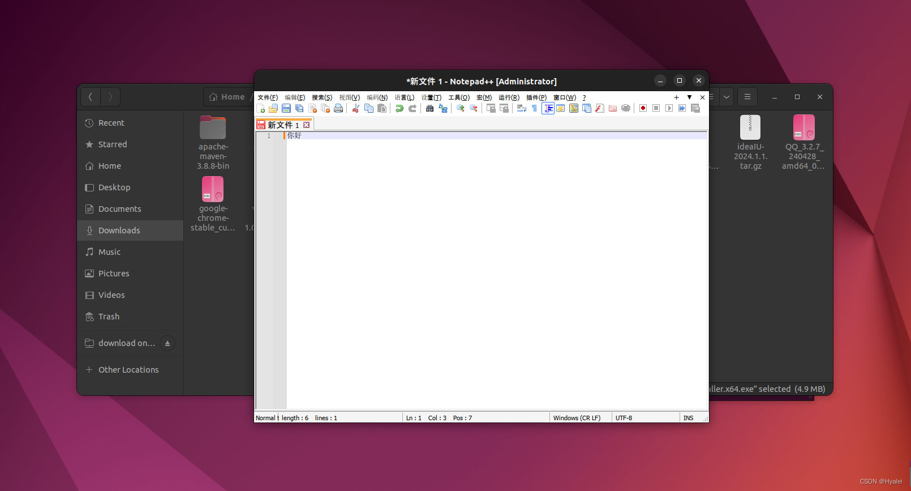Open the 窗口(W) menu
This screenshot has width=911, height=491.
pos(565,97)
